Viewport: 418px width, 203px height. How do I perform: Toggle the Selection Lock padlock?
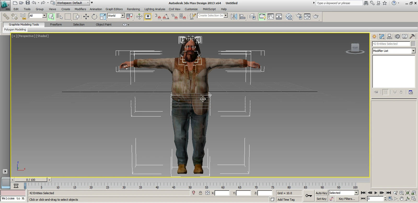tap(200, 193)
